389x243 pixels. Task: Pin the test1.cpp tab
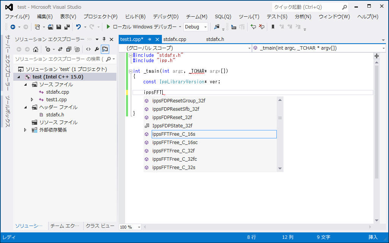click(x=149, y=39)
